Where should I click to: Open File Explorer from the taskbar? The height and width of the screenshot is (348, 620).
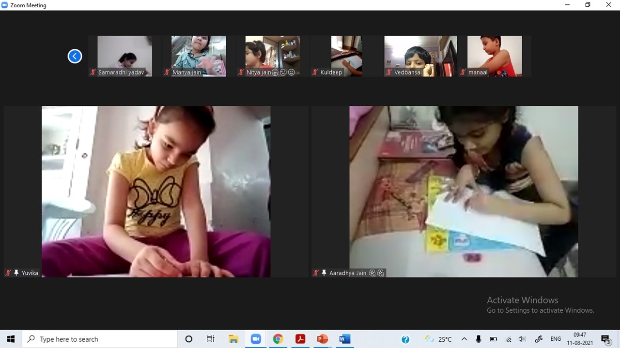[x=233, y=339]
